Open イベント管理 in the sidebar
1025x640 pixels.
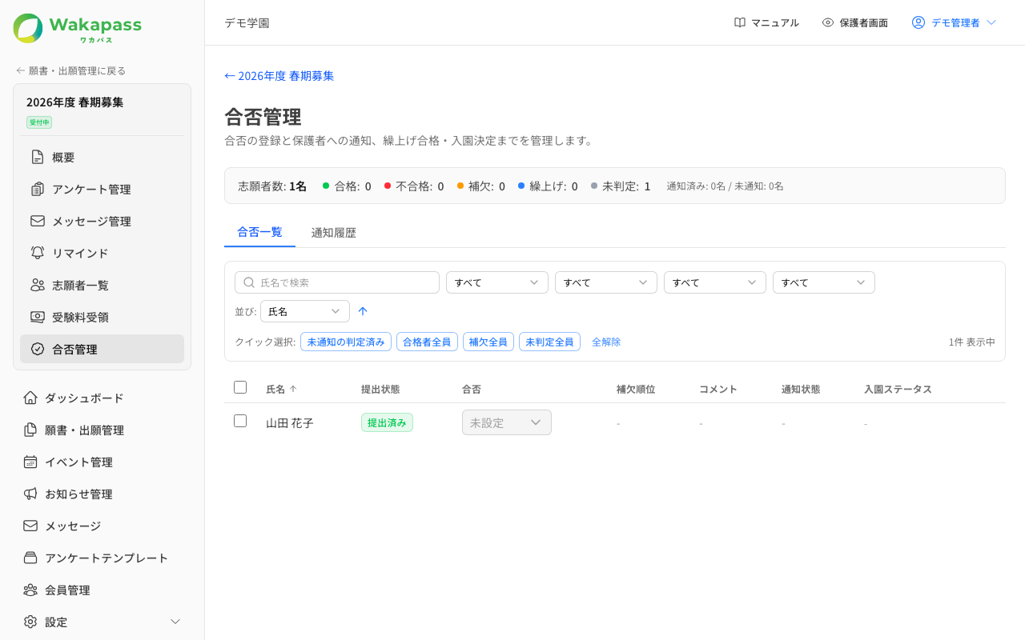click(102, 462)
